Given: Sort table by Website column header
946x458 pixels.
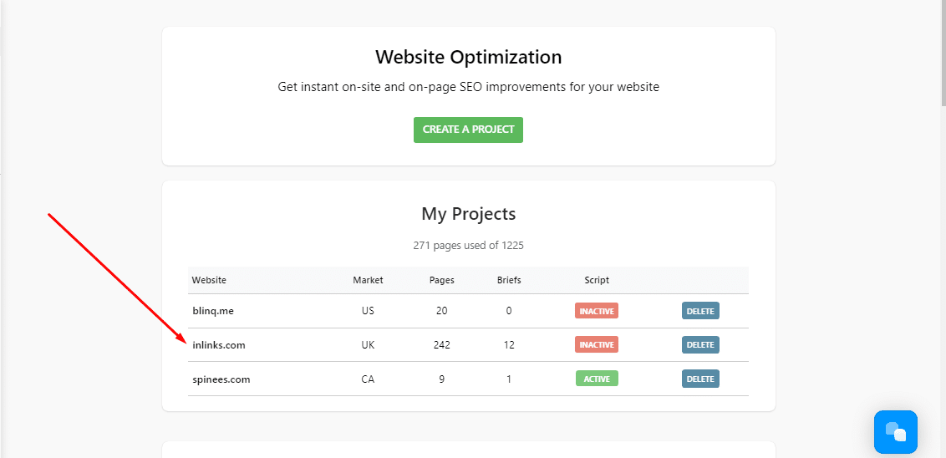Looking at the screenshot, I should click(210, 280).
